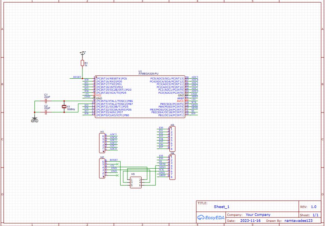
Task: Click the +5V power symbol above R1
Action: coord(82,53)
